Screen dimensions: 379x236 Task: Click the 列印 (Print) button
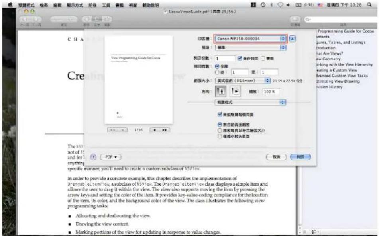click(x=300, y=157)
